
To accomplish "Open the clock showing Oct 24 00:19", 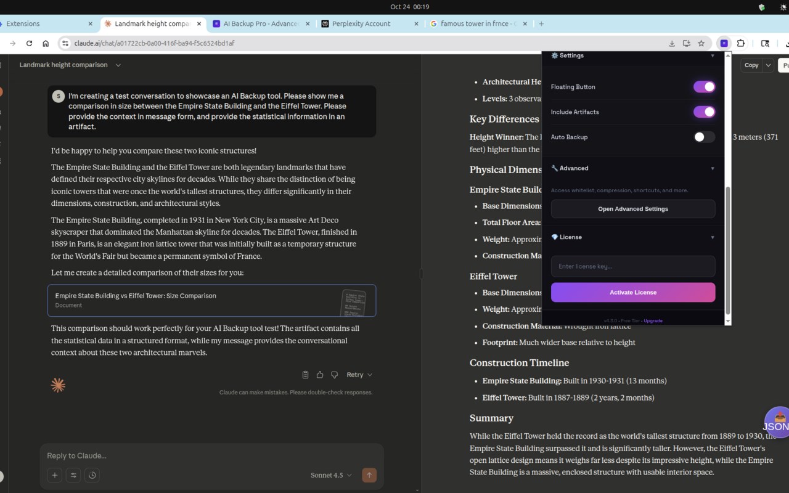I will coord(409,7).
